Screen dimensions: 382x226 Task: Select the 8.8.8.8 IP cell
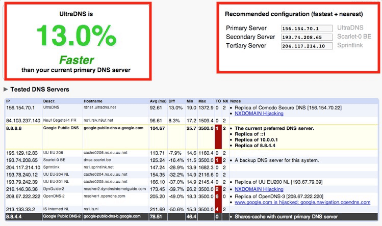14,128
